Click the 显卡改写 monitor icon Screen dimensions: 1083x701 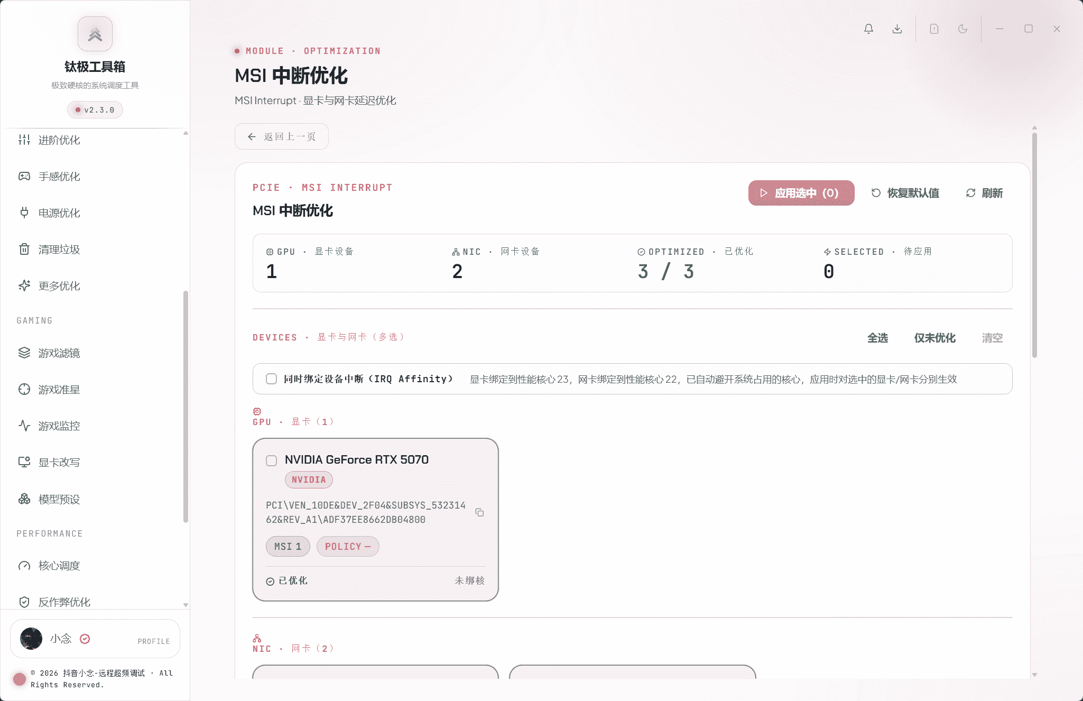(x=24, y=463)
